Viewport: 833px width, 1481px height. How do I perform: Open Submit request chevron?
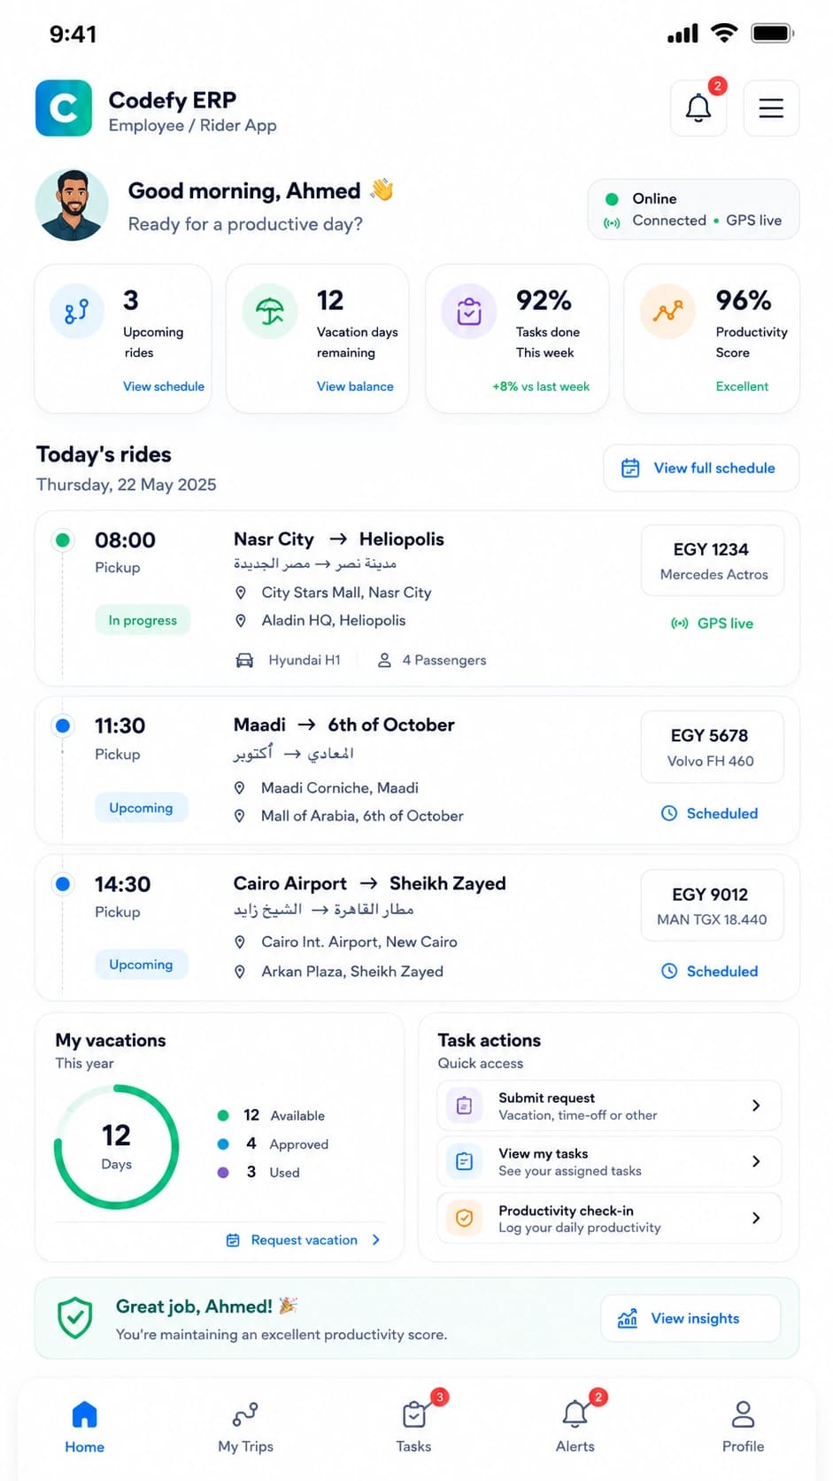(x=756, y=1105)
